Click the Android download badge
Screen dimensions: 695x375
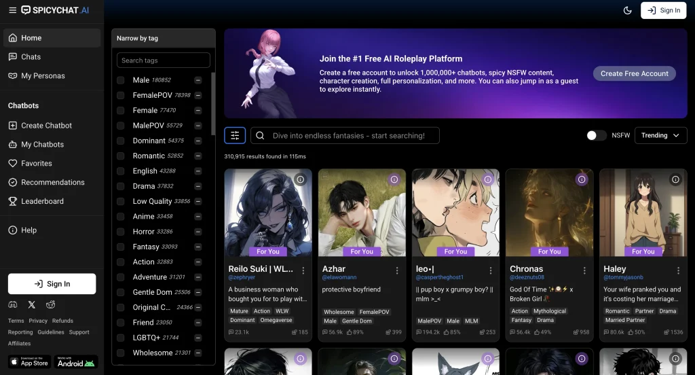76,361
